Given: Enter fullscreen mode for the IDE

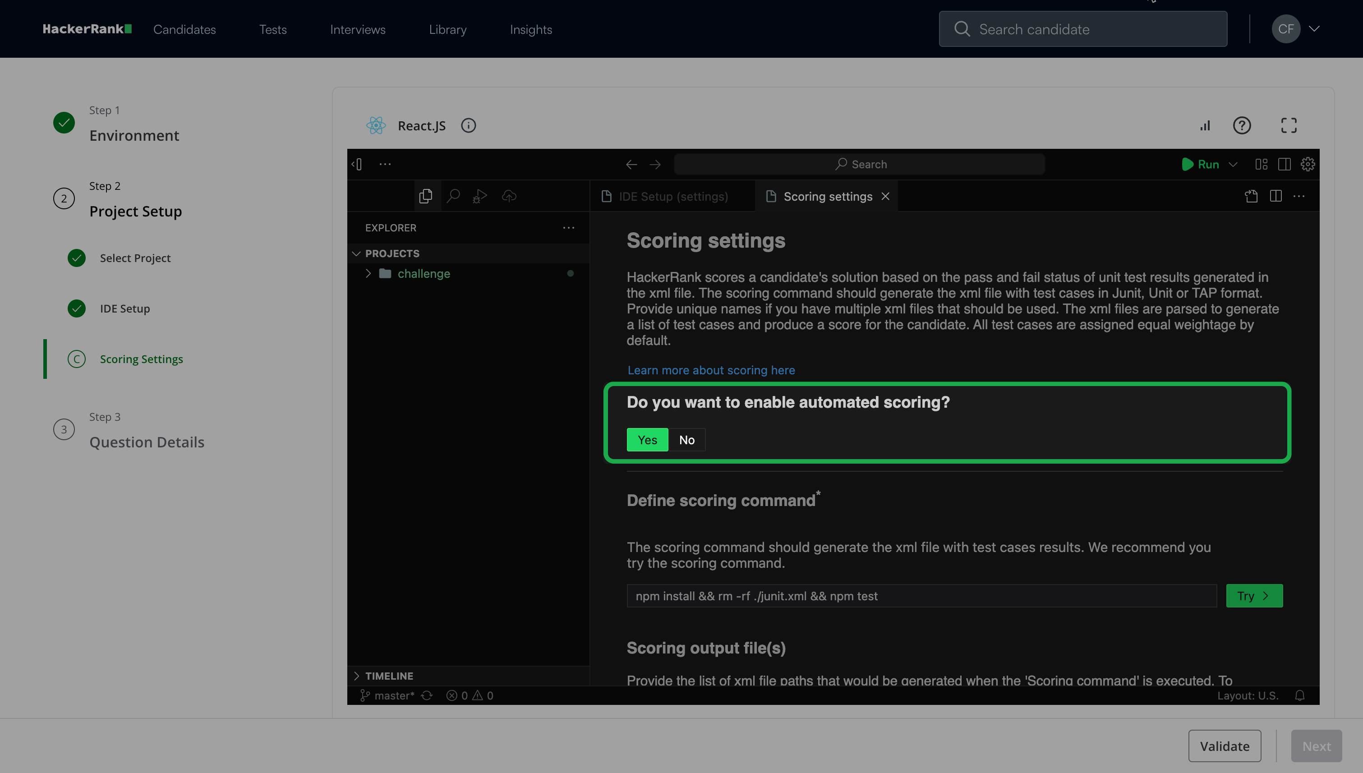Looking at the screenshot, I should [x=1289, y=126].
